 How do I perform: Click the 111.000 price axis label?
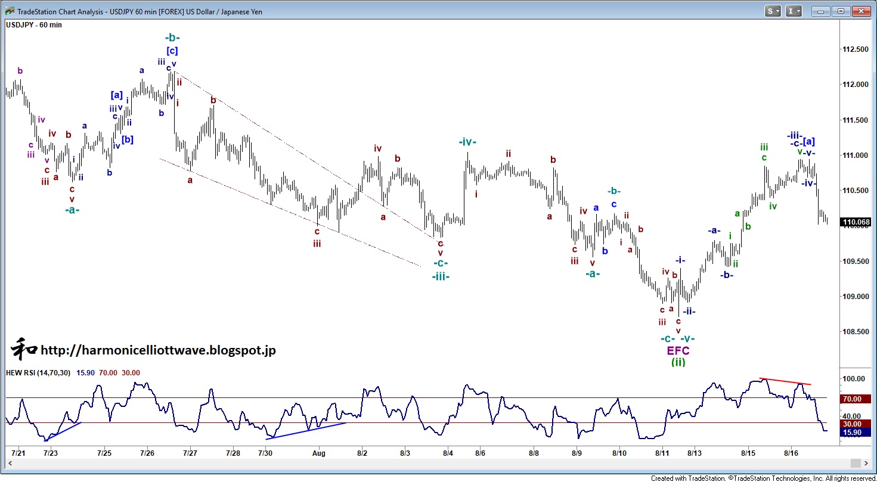point(854,156)
